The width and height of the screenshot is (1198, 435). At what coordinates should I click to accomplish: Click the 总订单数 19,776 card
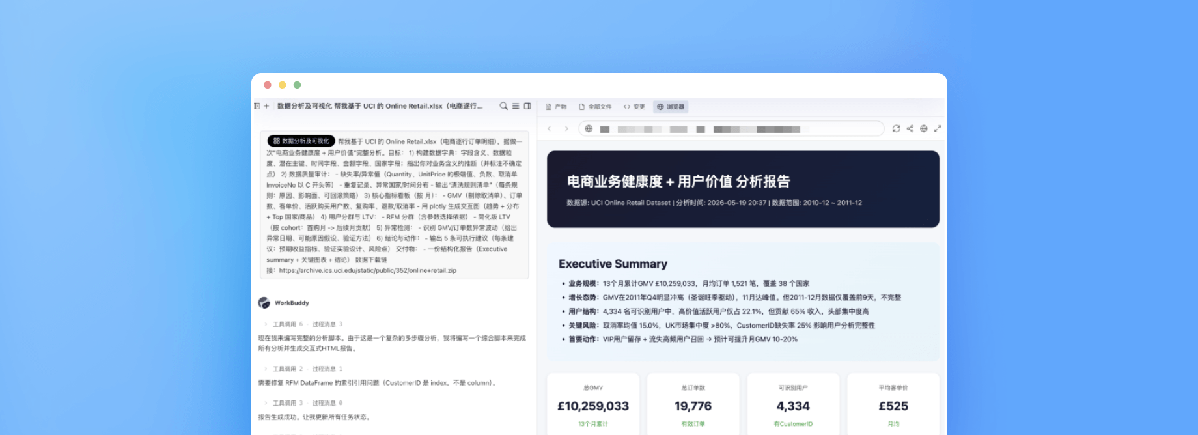pos(693,404)
